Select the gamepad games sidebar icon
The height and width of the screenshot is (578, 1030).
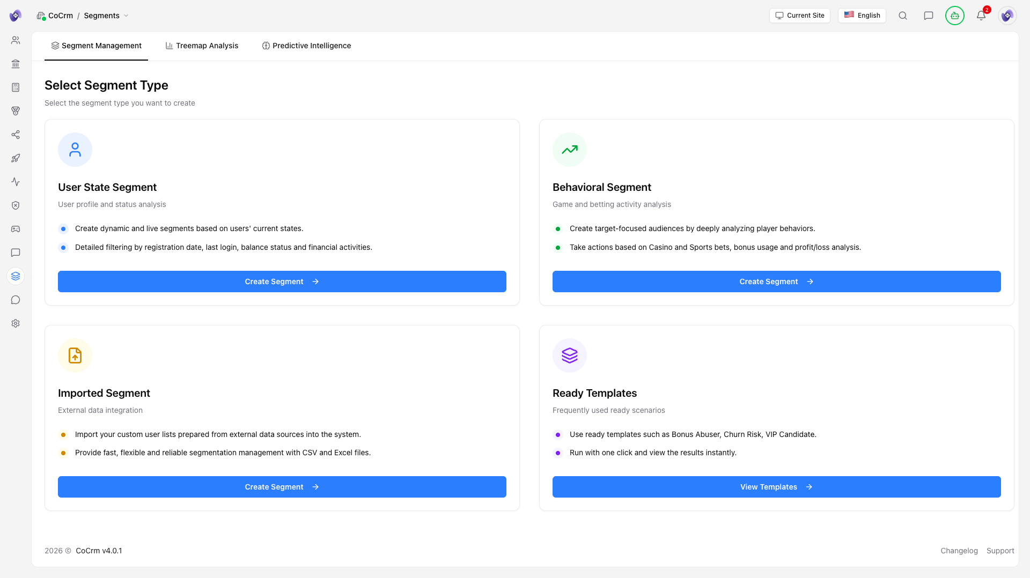pyautogui.click(x=16, y=229)
